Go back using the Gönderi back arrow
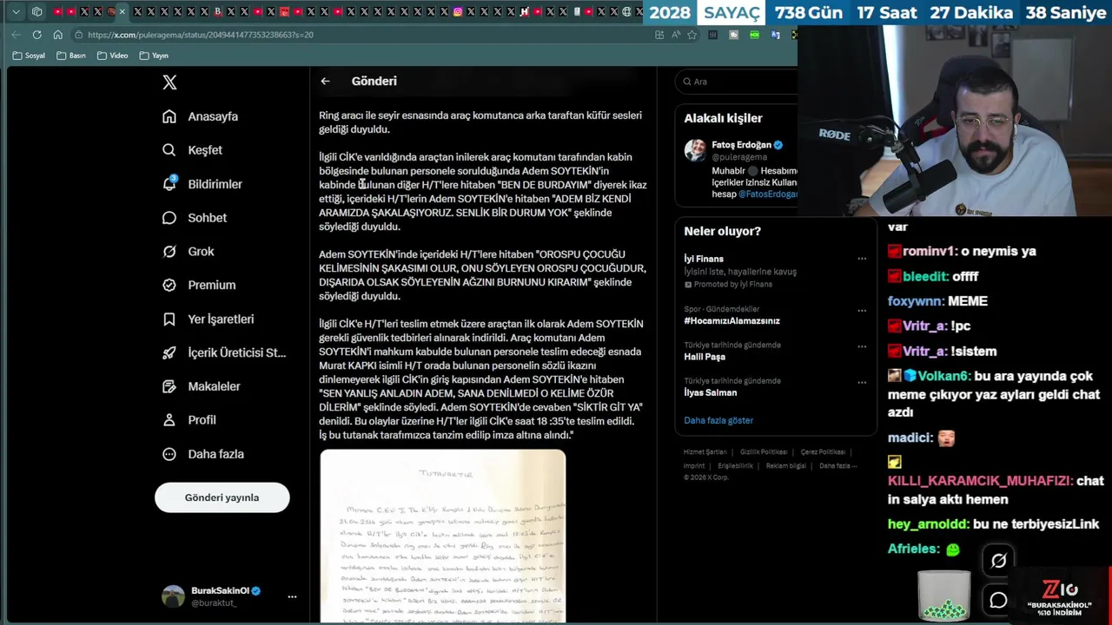The width and height of the screenshot is (1112, 625). (x=325, y=81)
